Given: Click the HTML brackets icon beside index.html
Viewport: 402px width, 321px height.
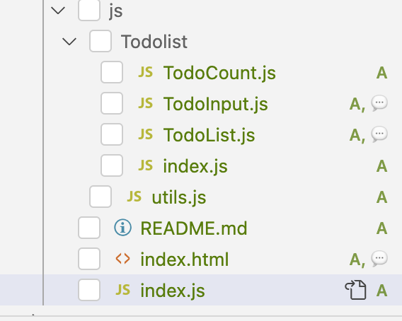Looking at the screenshot, I should tap(123, 259).
